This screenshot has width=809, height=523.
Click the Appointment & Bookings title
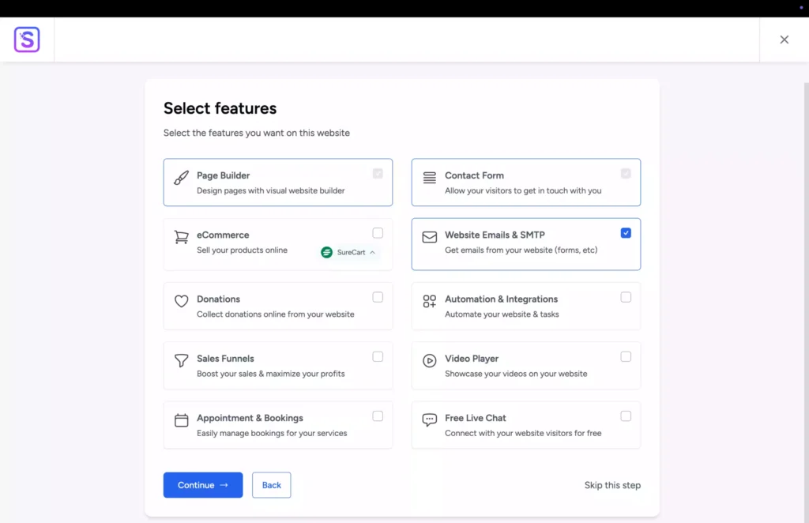tap(250, 418)
